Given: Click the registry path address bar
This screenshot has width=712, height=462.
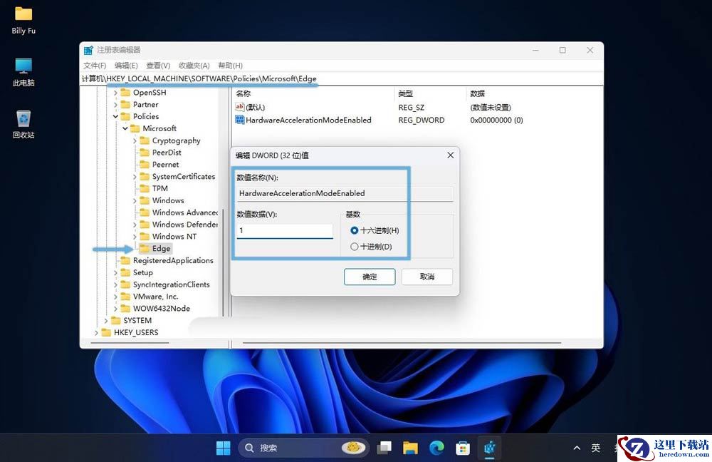Looking at the screenshot, I should 342,78.
